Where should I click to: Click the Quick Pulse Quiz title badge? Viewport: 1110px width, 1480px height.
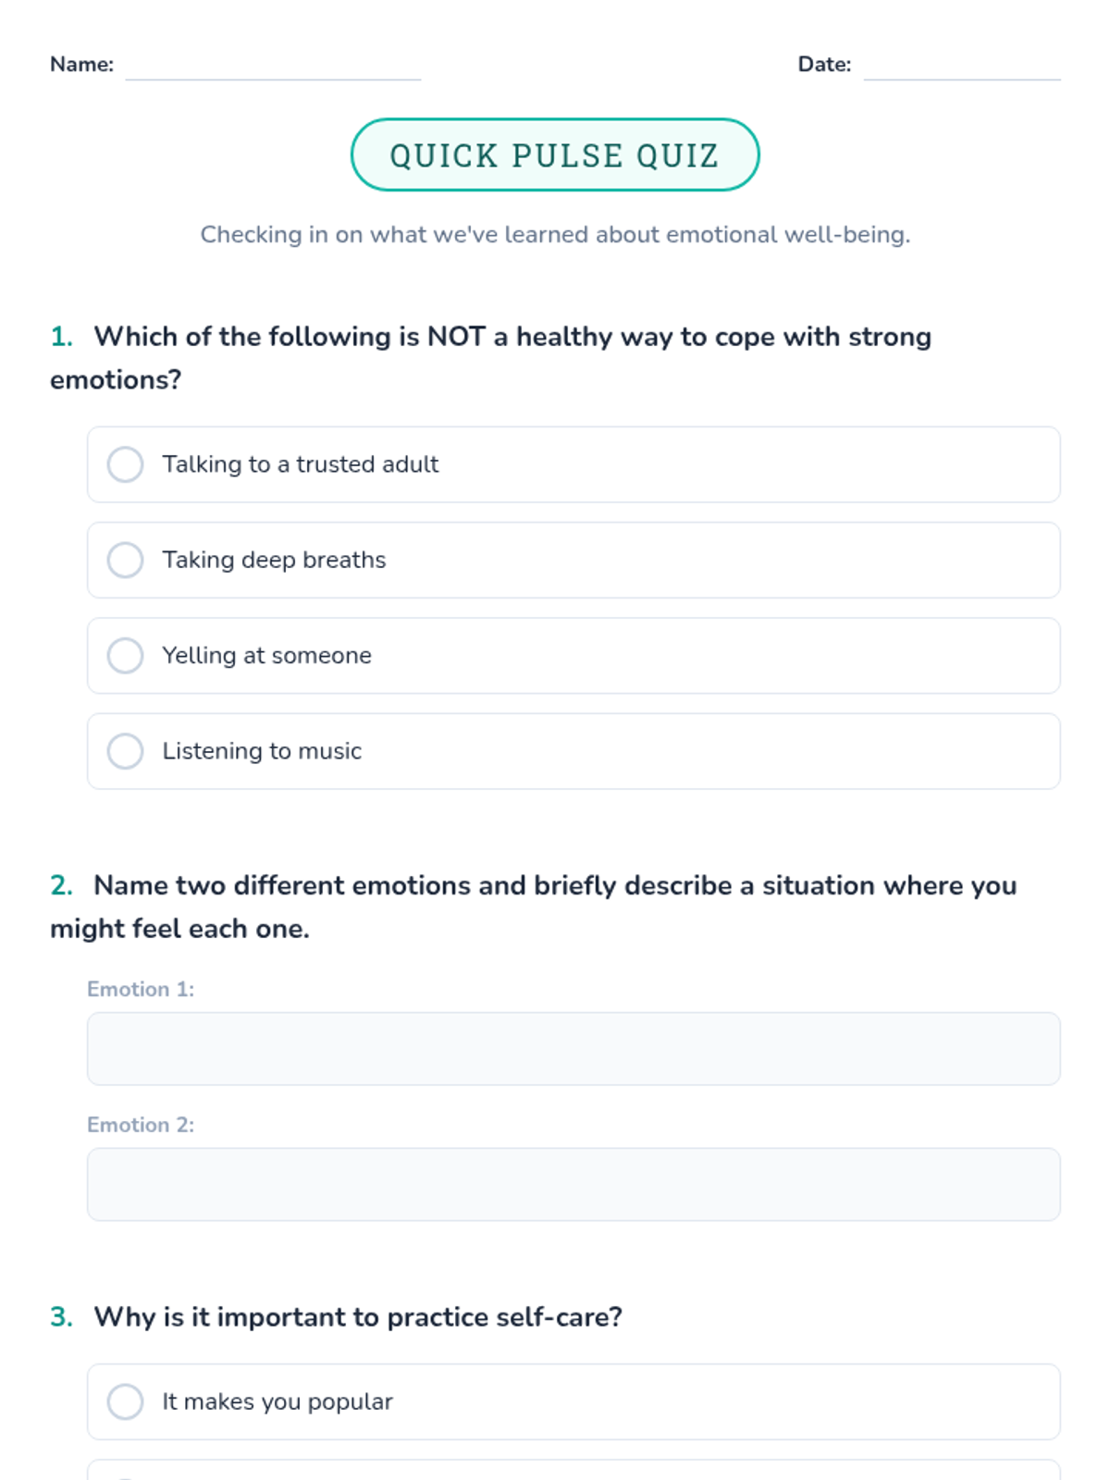tap(555, 154)
